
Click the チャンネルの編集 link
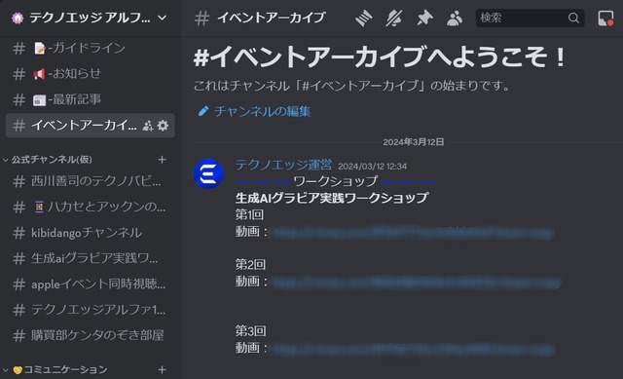[x=263, y=111]
